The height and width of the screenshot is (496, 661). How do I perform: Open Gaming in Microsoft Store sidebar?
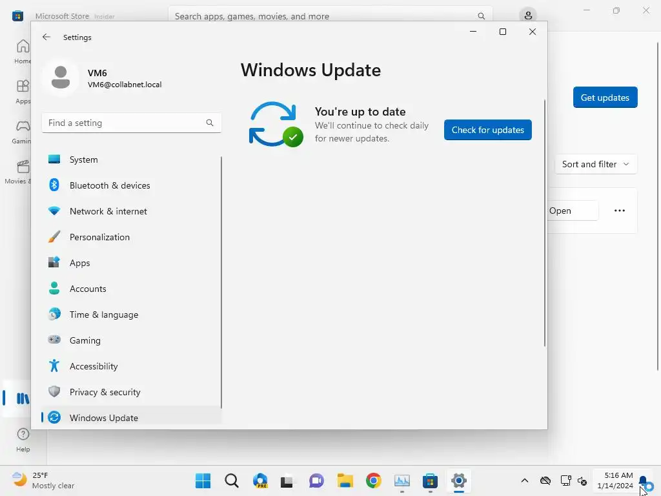[x=23, y=132]
